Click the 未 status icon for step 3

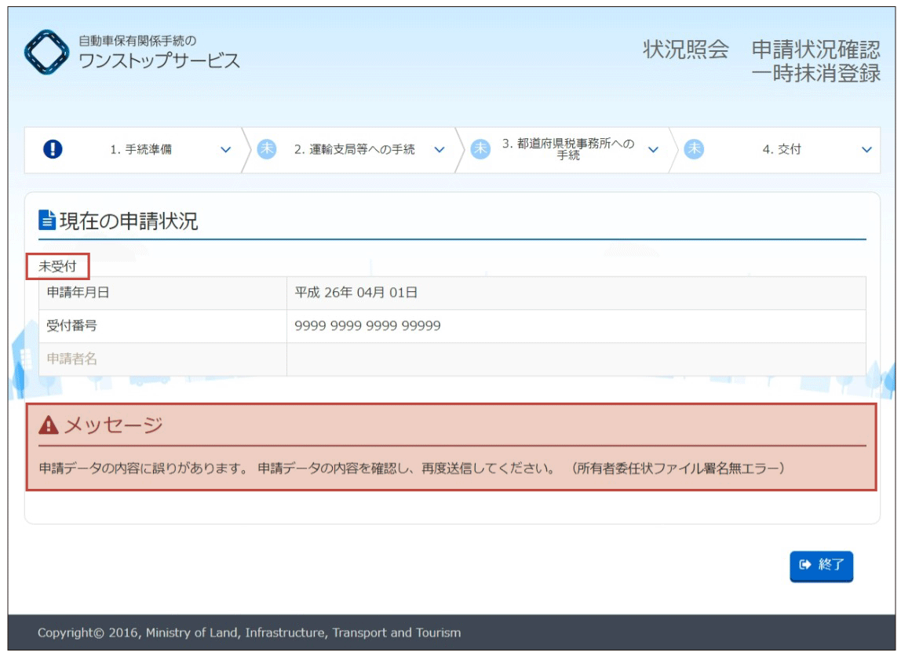480,149
